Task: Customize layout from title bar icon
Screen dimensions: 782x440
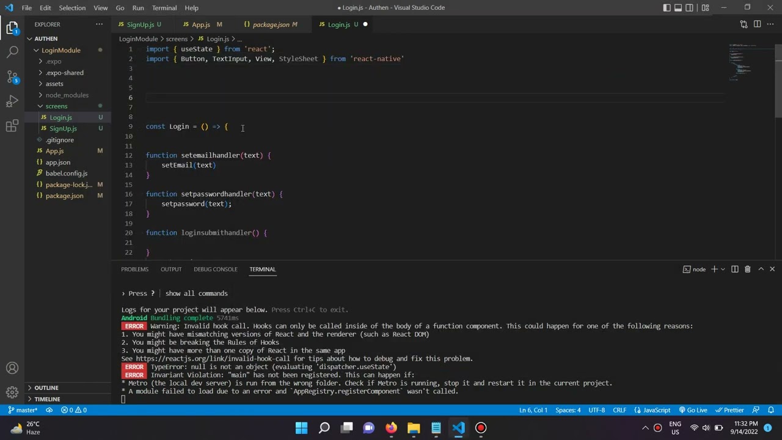Action: click(x=706, y=8)
